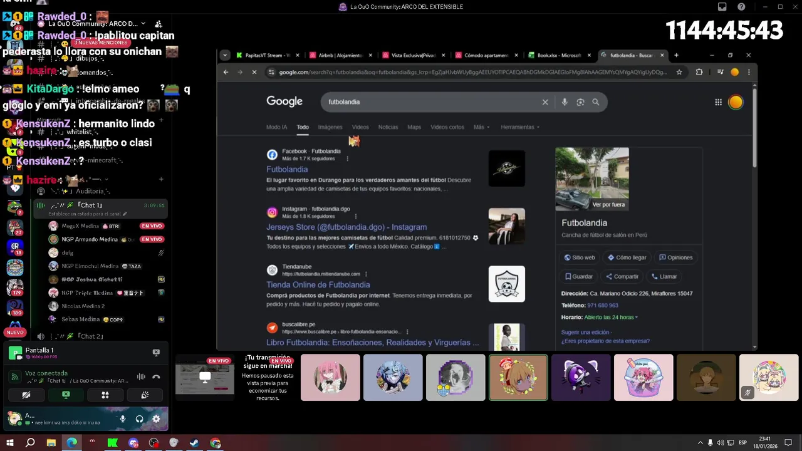The width and height of the screenshot is (802, 451).
Task: Click the Guardar button in knowledge panel
Action: pos(579,276)
